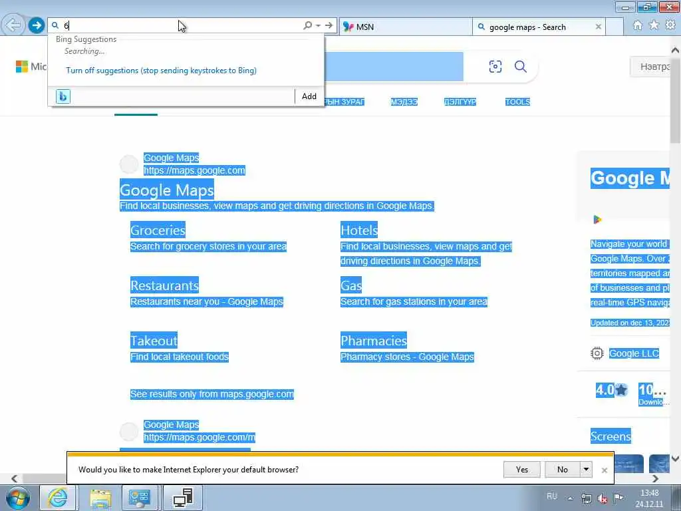Click the address bar search magnifier icon
The height and width of the screenshot is (511, 681).
point(307,26)
